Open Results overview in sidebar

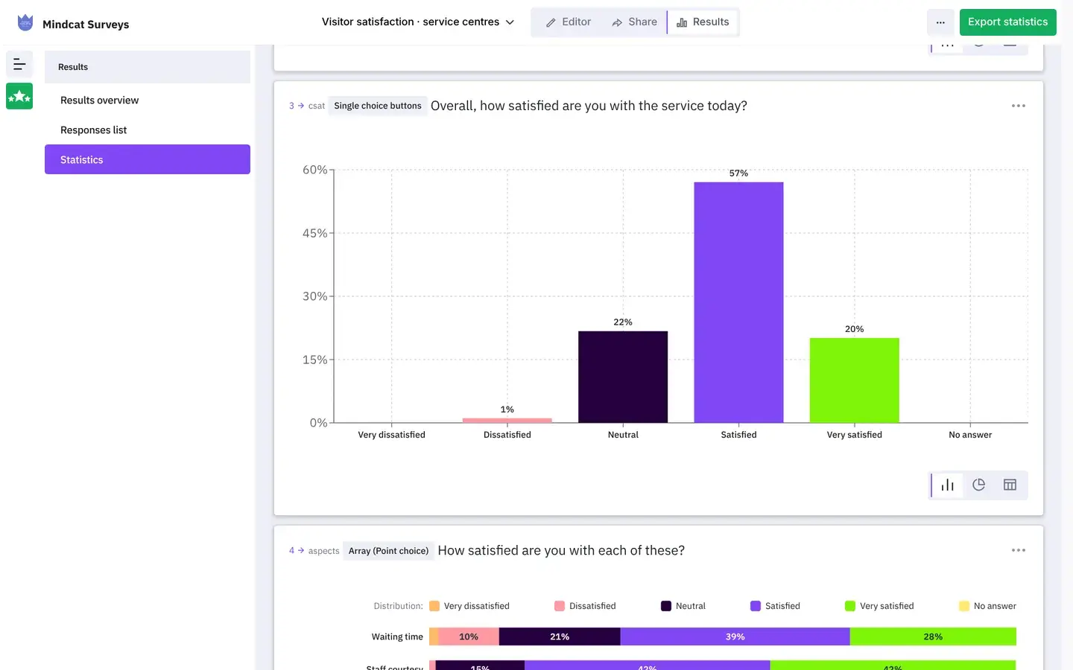(148, 100)
